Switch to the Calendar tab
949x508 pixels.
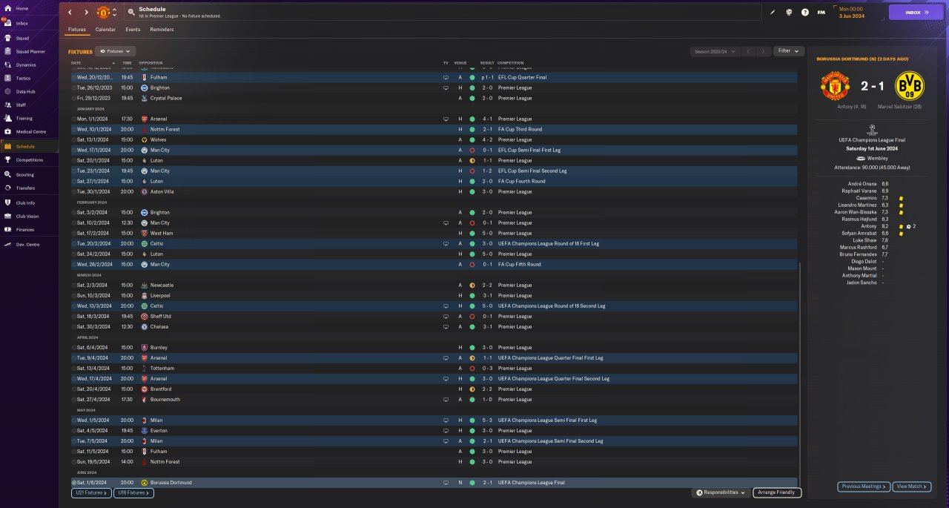[x=105, y=30]
